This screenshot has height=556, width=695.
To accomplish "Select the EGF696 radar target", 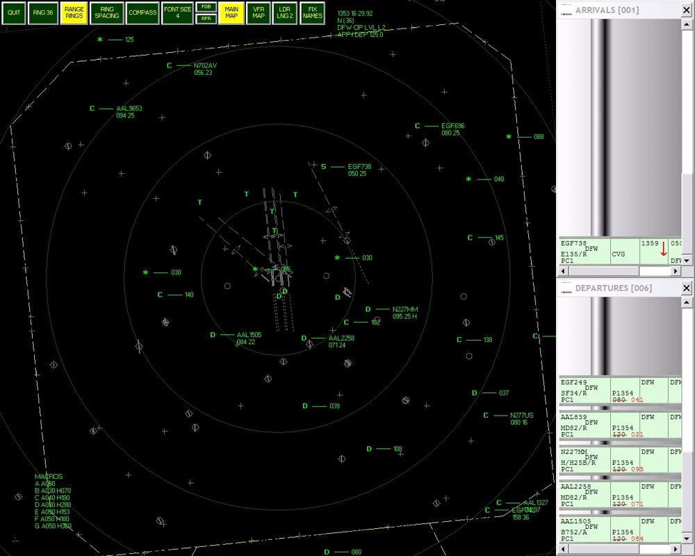I will [x=417, y=126].
